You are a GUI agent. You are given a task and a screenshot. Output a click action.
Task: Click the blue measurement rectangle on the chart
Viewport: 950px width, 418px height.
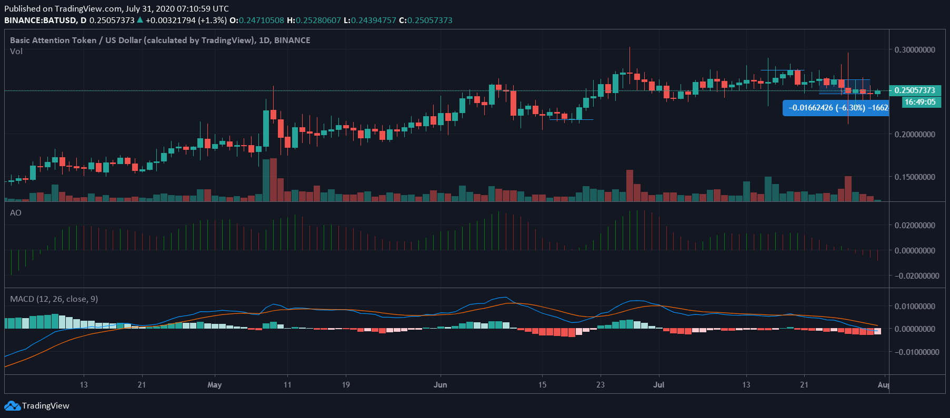point(845,87)
